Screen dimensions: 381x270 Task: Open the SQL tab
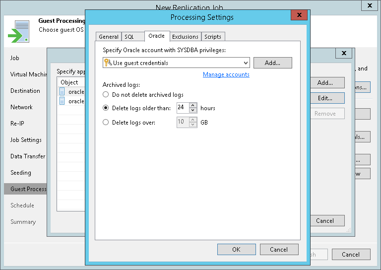tap(133, 37)
